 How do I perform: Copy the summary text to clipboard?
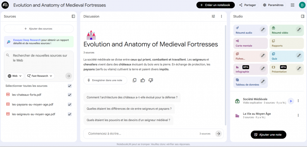click(135, 80)
